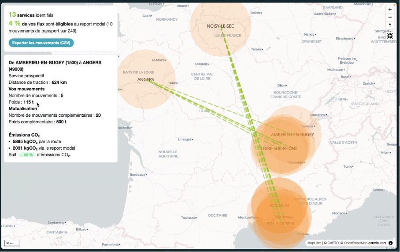The image size is (400, 252).
Task: Click the 'Émissions CO₂' heading
Action: [24, 135]
